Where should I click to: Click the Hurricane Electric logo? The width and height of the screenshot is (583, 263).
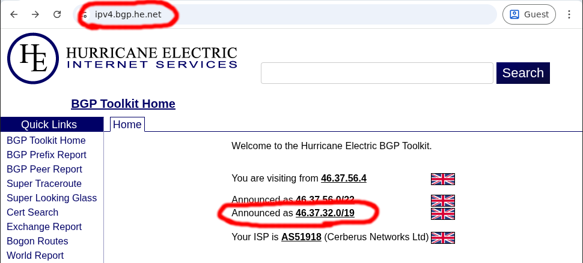tap(122, 58)
